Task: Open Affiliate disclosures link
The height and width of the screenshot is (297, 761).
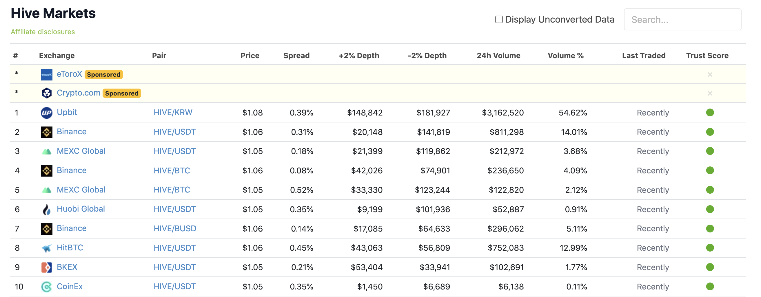Action: coord(43,32)
